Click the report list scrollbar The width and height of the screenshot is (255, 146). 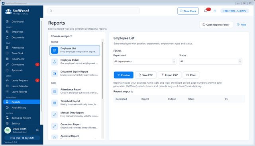pyautogui.click(x=103, y=70)
